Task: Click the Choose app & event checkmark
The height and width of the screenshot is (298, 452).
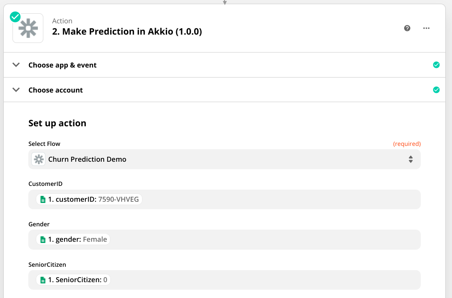Action: coord(436,65)
